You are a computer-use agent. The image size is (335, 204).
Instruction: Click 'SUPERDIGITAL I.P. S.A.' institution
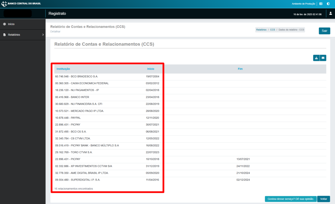78,180
